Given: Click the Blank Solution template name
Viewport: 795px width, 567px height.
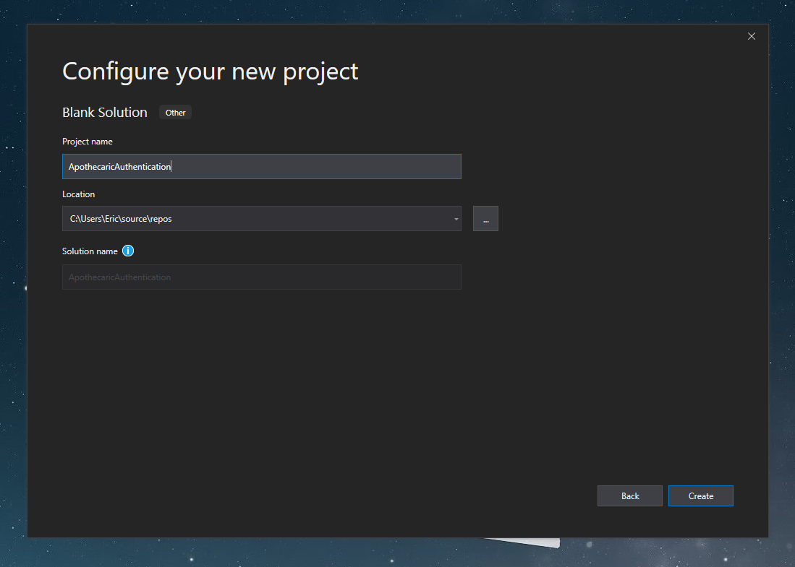Looking at the screenshot, I should 105,113.
